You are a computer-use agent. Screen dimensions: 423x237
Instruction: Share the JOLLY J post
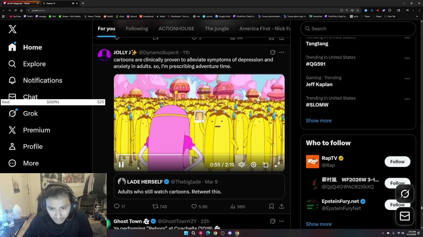pyautogui.click(x=282, y=206)
